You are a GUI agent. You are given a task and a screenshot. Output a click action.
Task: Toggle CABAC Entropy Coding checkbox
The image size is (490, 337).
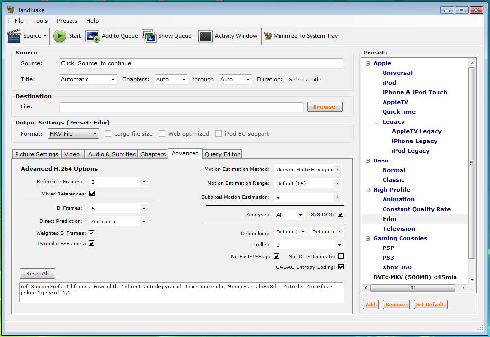click(x=341, y=267)
